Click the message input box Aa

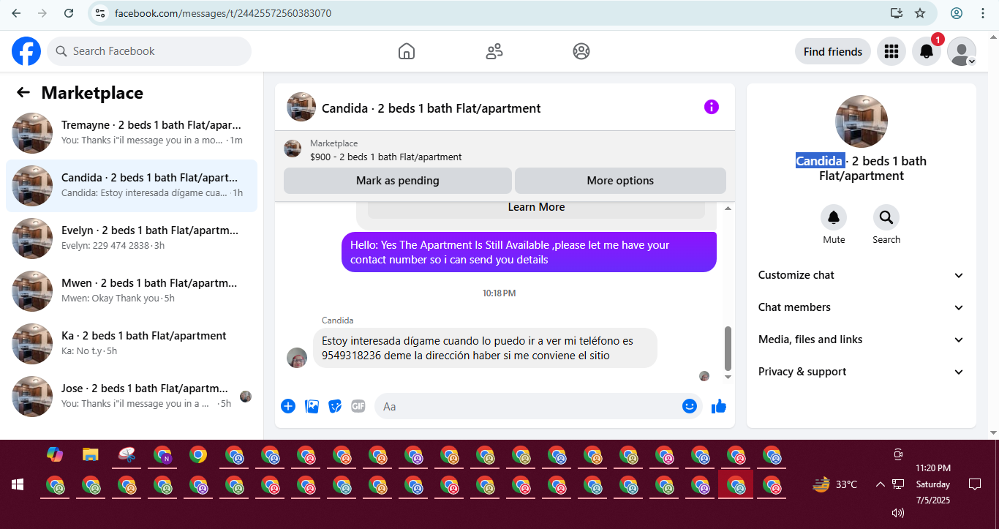click(527, 406)
